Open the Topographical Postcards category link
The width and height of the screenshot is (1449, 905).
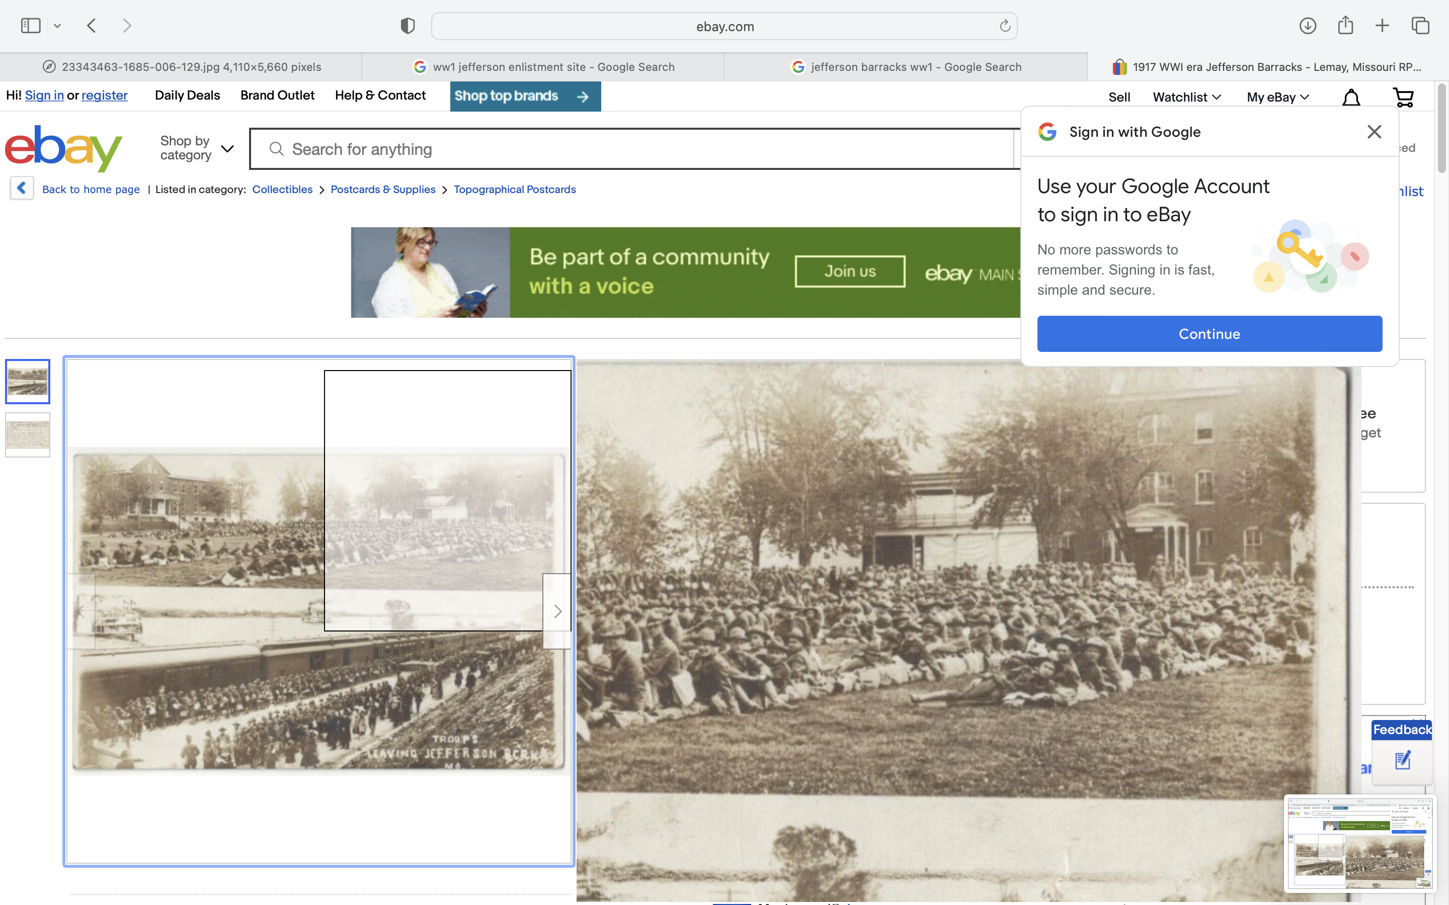514,189
